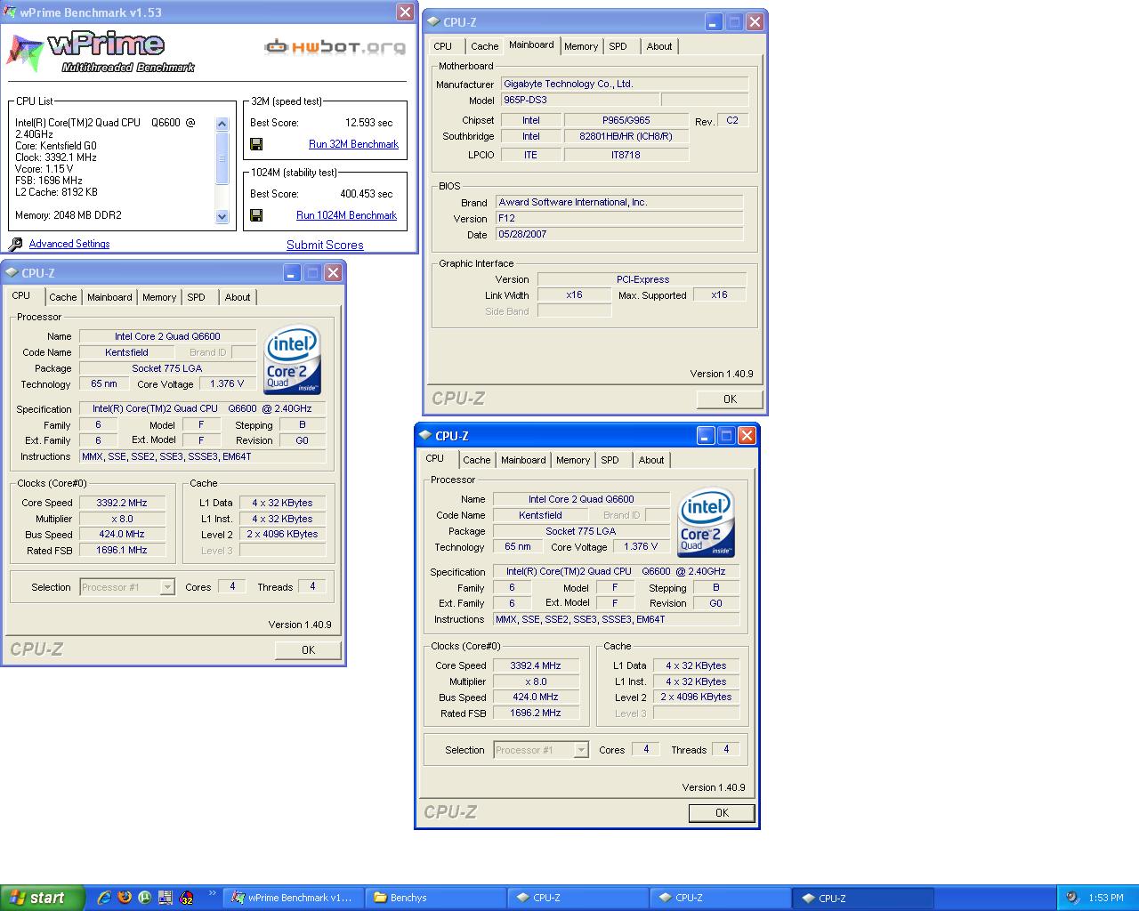
Task: Select the SPD tab in the CPU-Z Mainboard window
Action: tap(618, 46)
